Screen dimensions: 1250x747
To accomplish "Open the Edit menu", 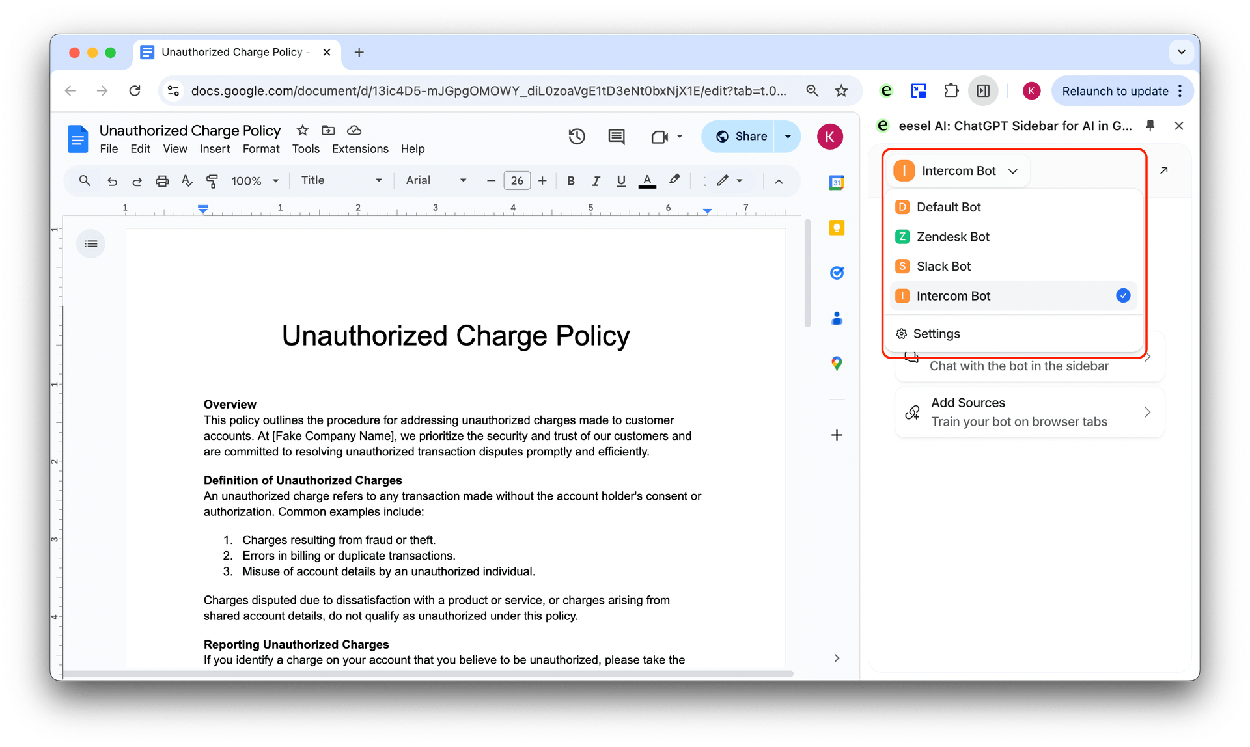I will pos(140,149).
